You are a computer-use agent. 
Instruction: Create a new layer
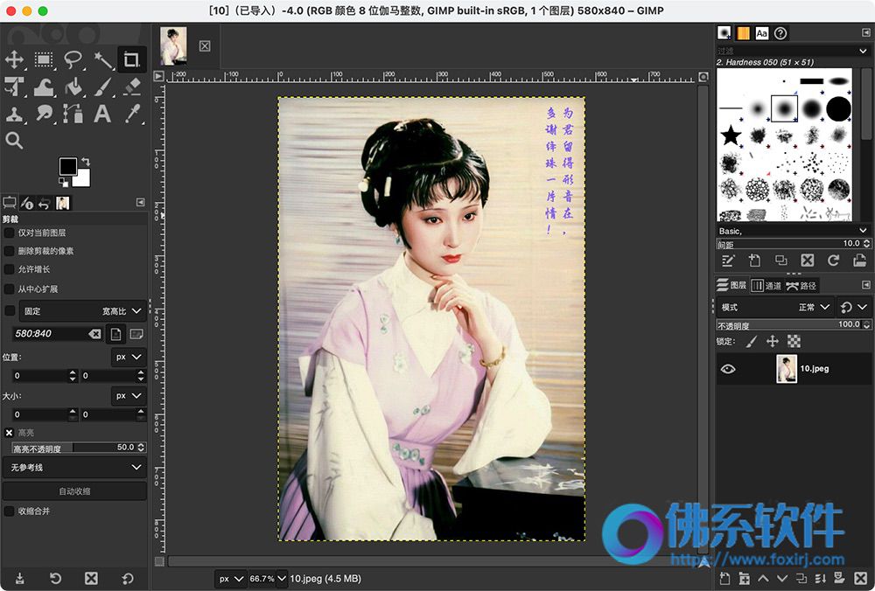click(724, 578)
